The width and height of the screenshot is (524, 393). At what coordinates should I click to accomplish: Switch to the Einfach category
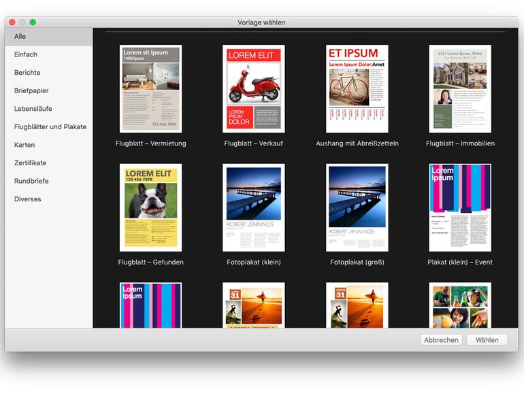[26, 54]
